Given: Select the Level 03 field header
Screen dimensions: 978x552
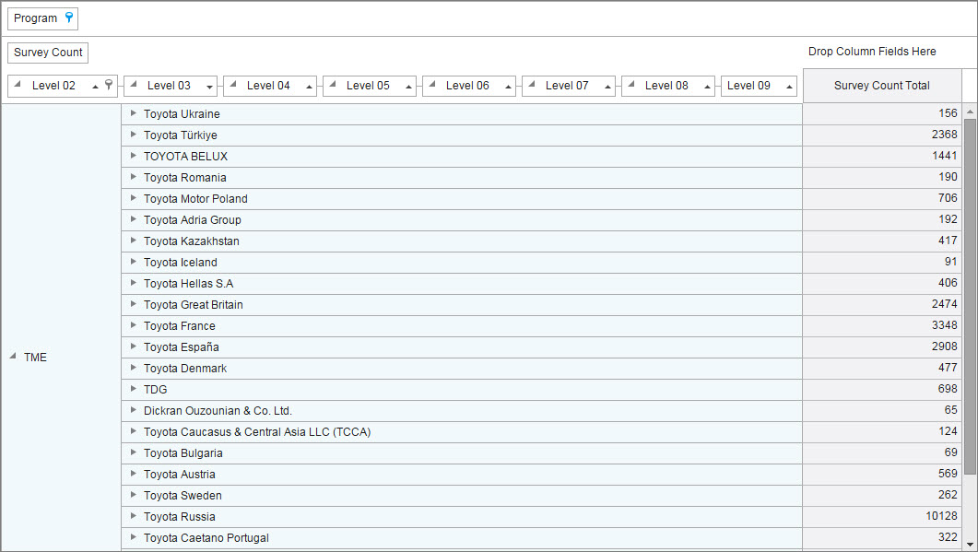Looking at the screenshot, I should (x=171, y=86).
